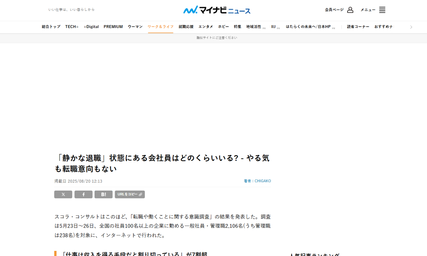Screen dimensions: 427x256
Task: Open the 類似サイトにご注意ください notice
Action: click(217, 38)
